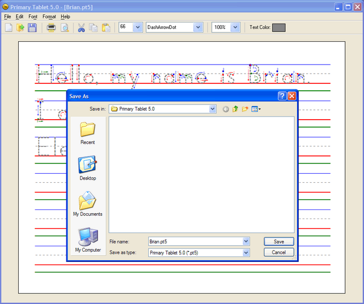Click the Save floppy disk toolbar icon
Image resolution: width=364 pixels, height=304 pixels.
click(33, 27)
